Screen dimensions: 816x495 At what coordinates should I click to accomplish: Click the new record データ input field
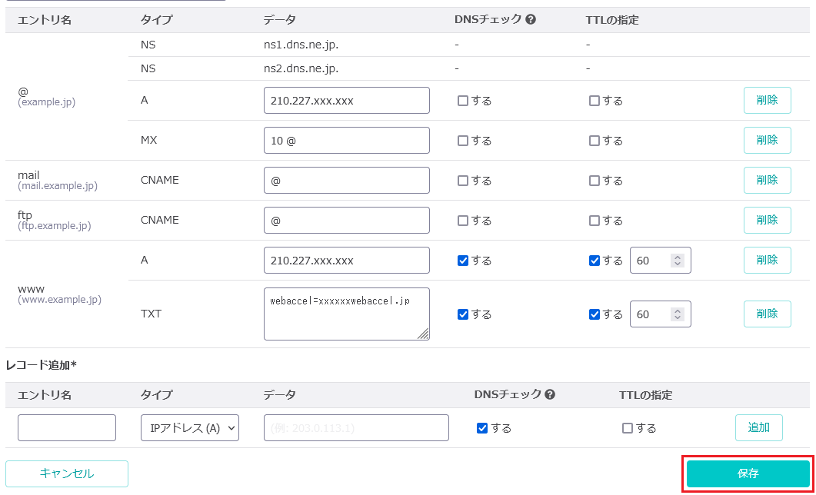coord(356,428)
